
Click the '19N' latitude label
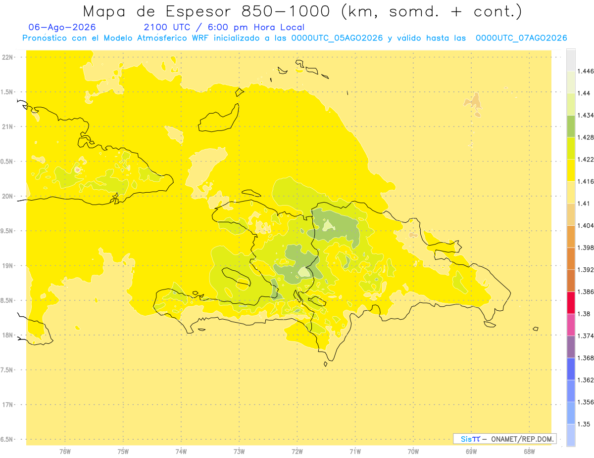pos(7,266)
